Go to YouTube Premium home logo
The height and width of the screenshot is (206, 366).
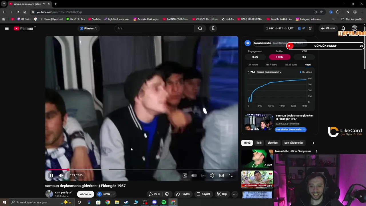click(23, 28)
